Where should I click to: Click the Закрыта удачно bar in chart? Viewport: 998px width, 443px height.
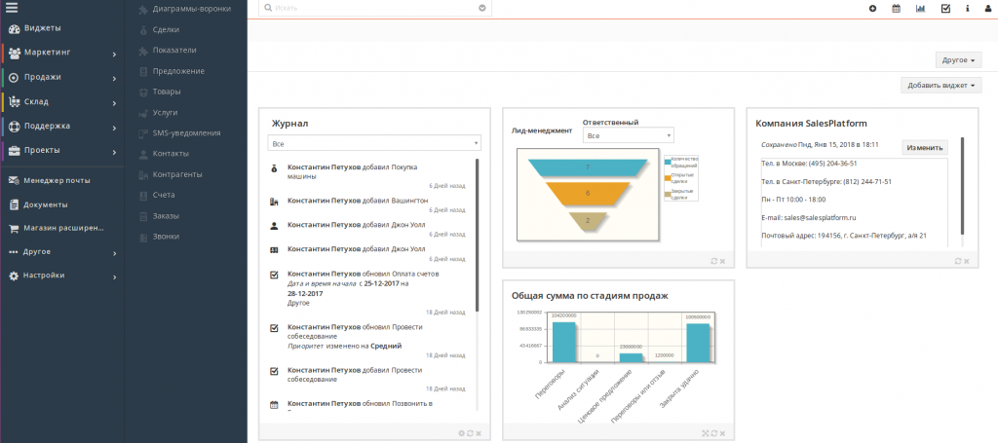[x=698, y=344]
